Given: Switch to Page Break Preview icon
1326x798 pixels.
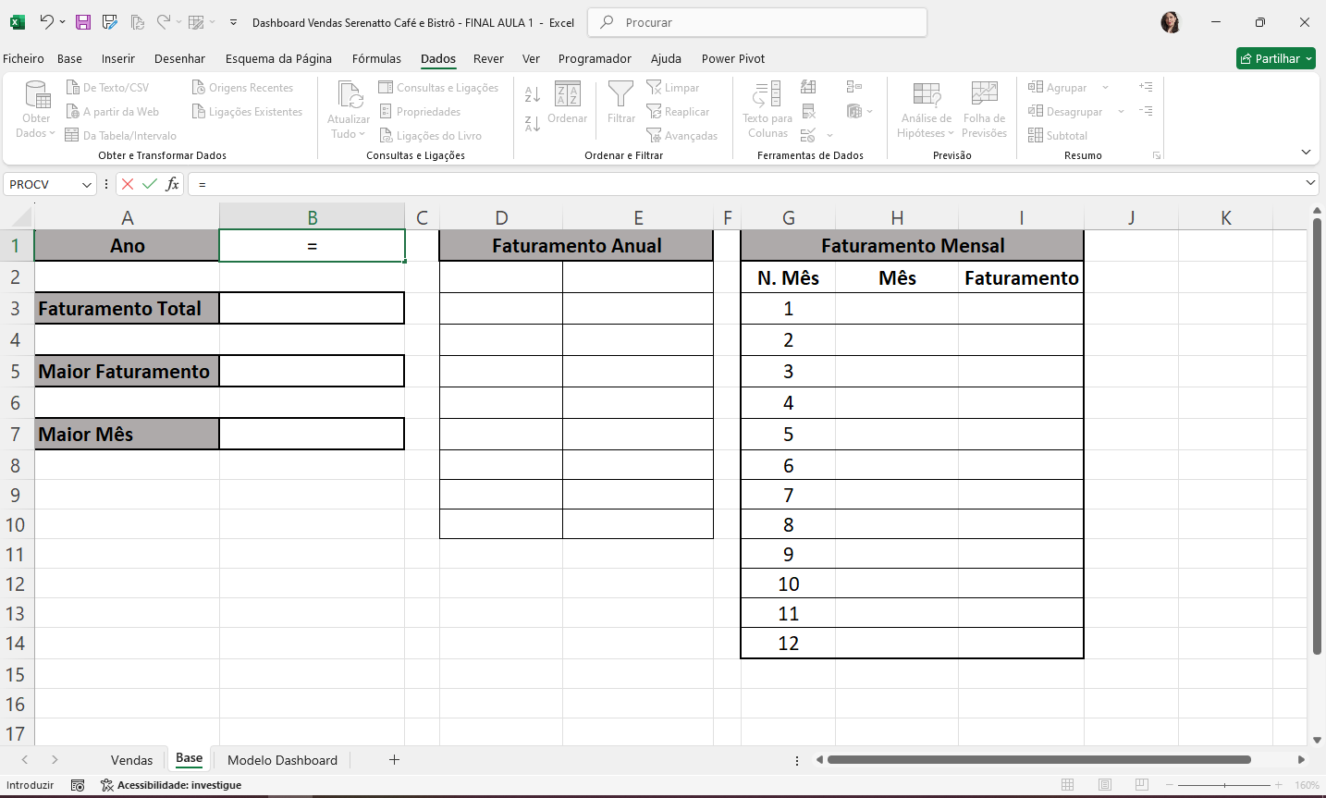Looking at the screenshot, I should 1142,785.
